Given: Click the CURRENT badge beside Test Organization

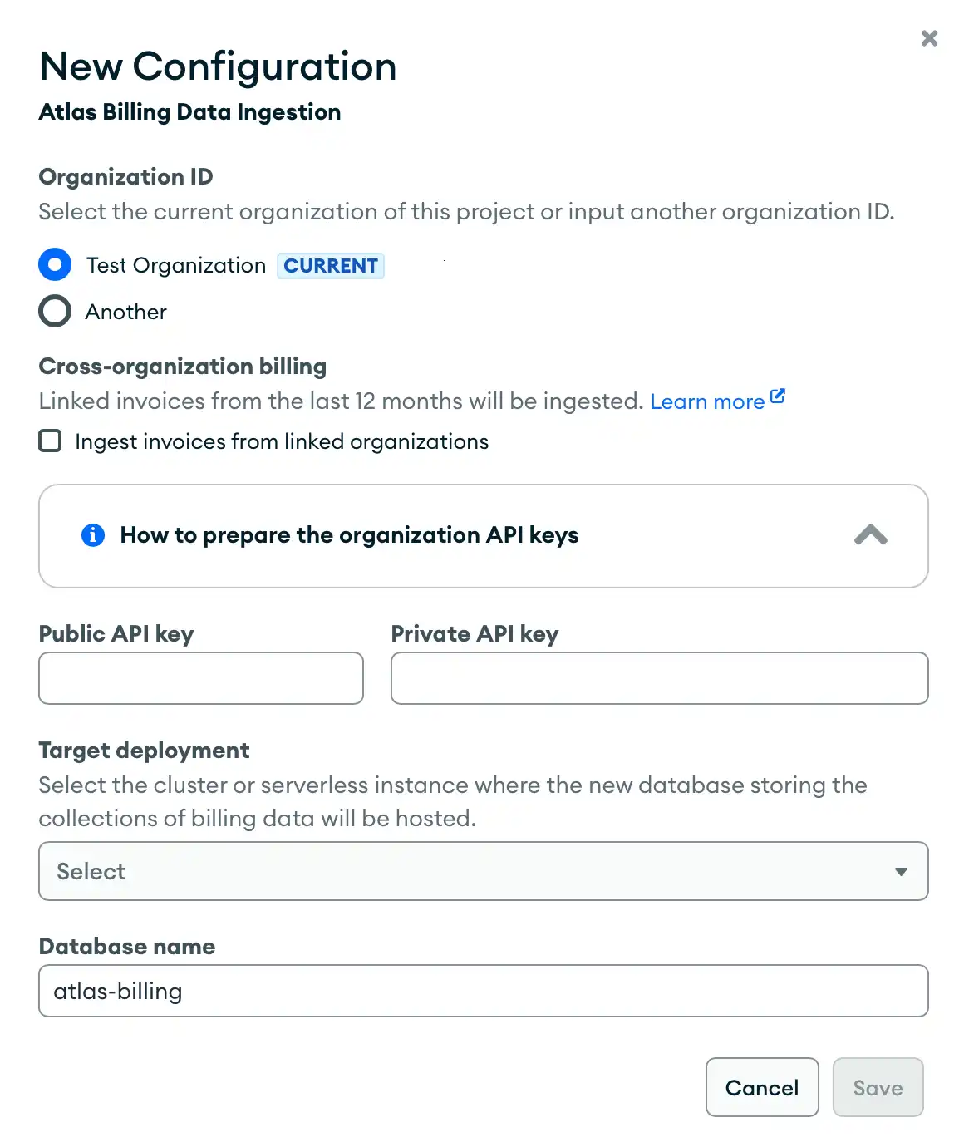Looking at the screenshot, I should tap(330, 265).
